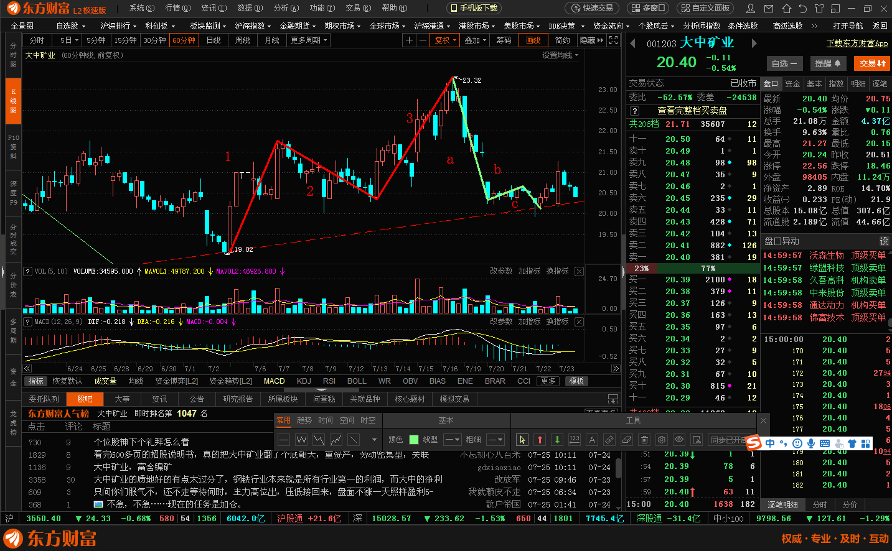Select the KDJ indicator tab
892x551 pixels.
point(304,381)
